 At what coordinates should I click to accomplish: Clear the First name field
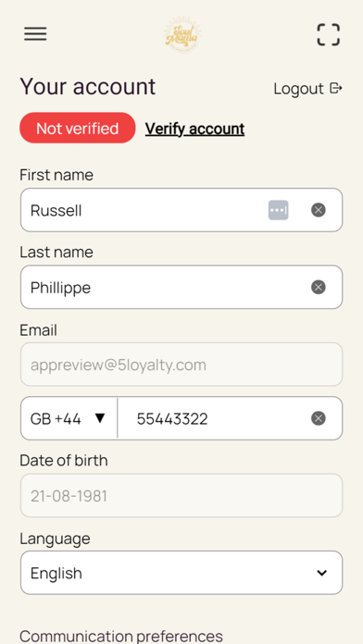(319, 210)
